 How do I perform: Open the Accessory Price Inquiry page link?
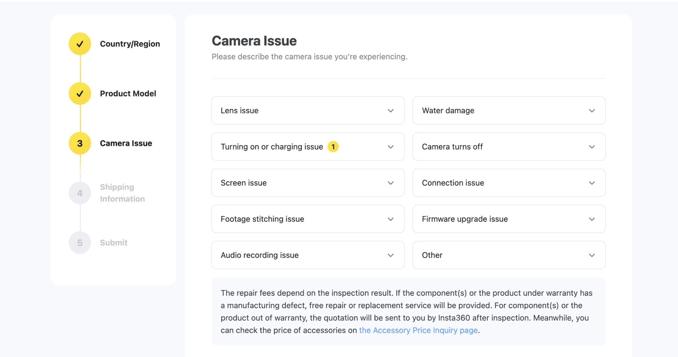[x=418, y=330]
